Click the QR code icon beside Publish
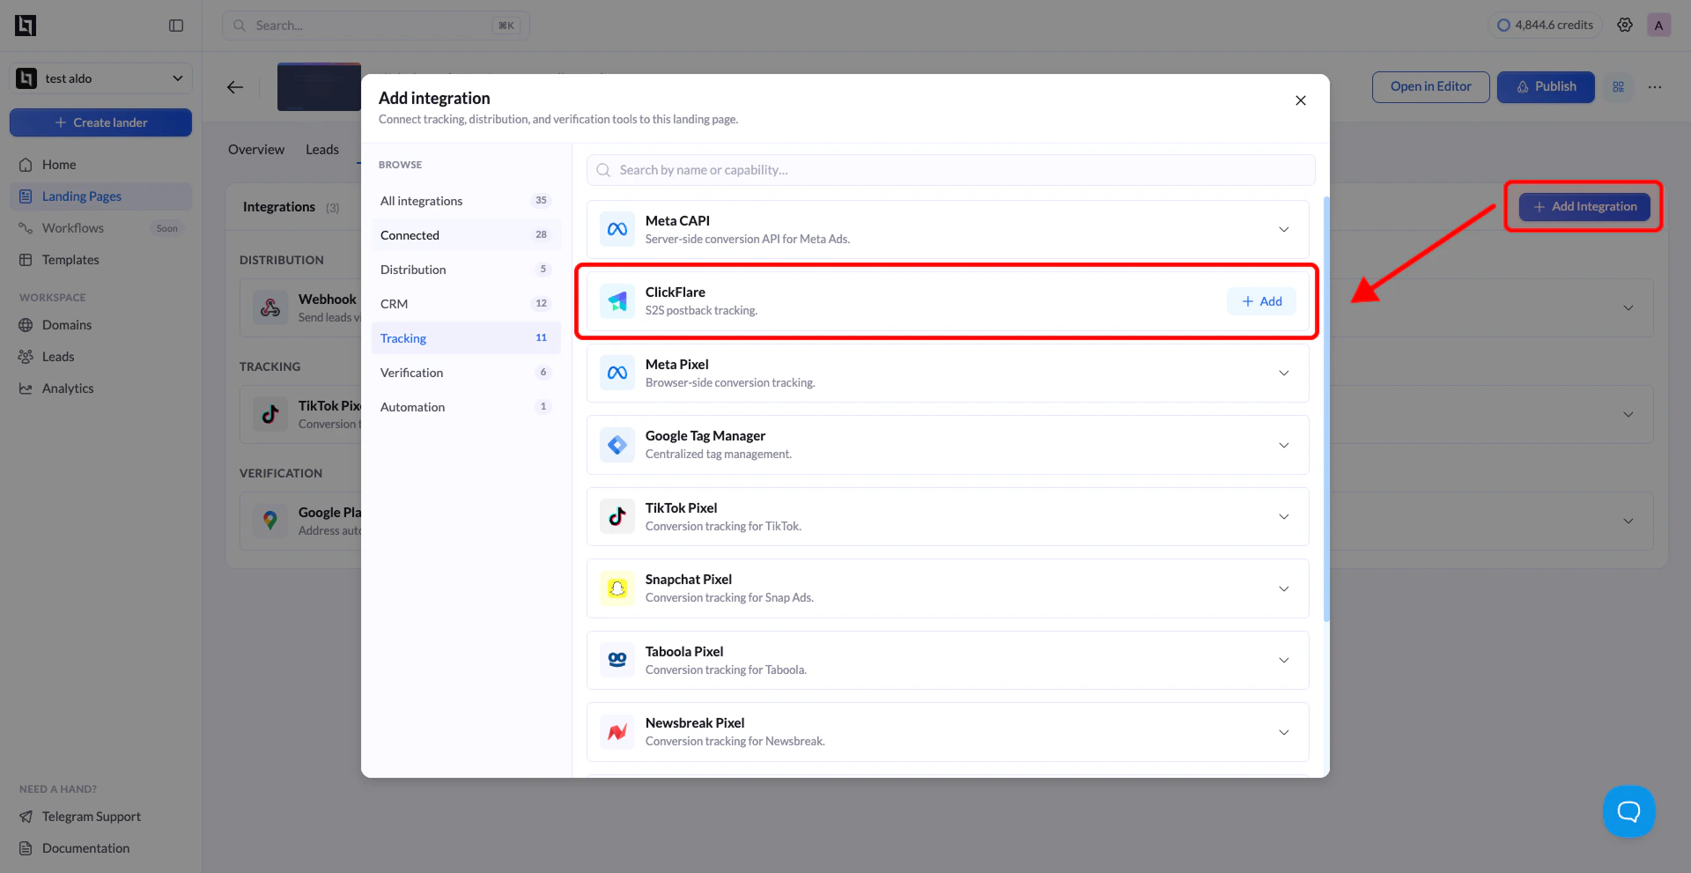1691x873 pixels. tap(1618, 86)
